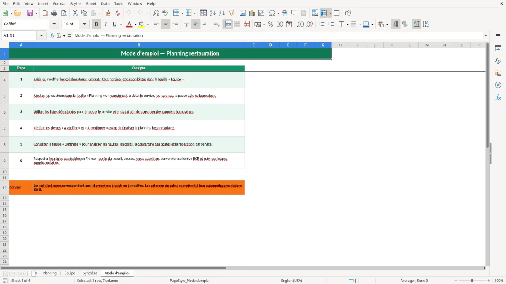The image size is (506, 284).
Task: Format cell as date
Action: click(x=289, y=24)
